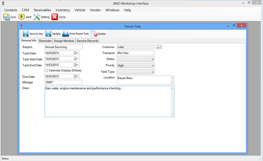This screenshot has width=263, height=161.
Task: Open the Due Date calendar picker
Action: [76, 76]
